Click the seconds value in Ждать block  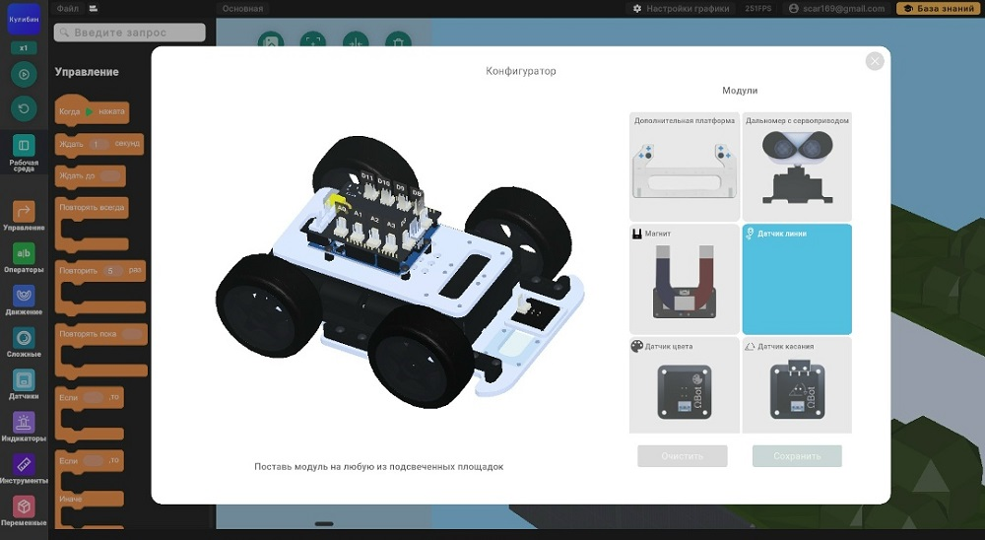coord(97,144)
